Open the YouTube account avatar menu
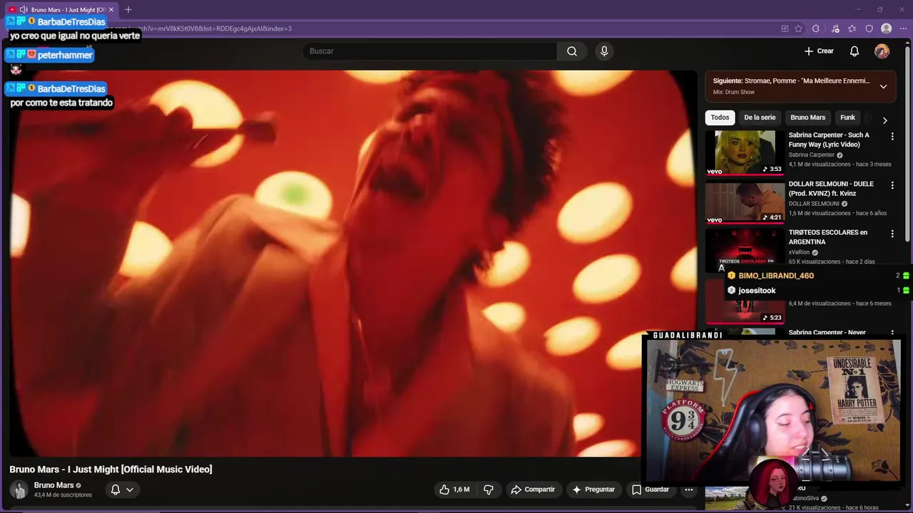Image resolution: width=913 pixels, height=513 pixels. pos(882,51)
